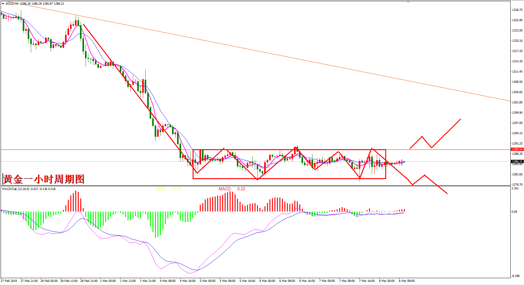Select the Chinese chart title text label
Screen dimensions: 524x285
click(x=44, y=179)
